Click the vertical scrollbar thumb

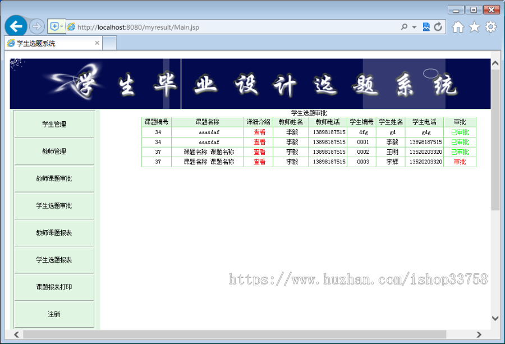click(495, 140)
